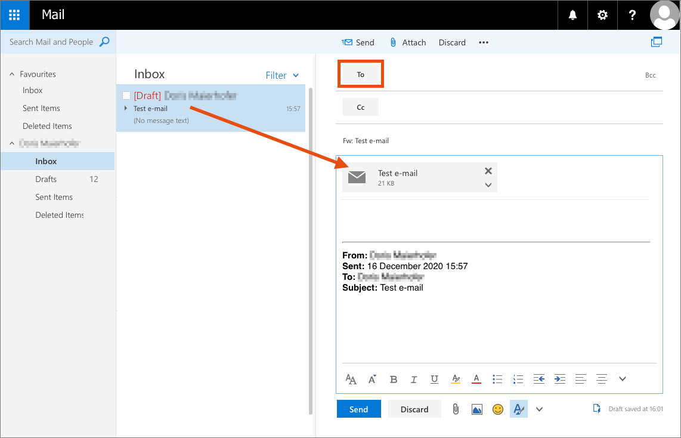Screen dimensions: 681x438
Task: Pop out the message in new window
Action: (x=657, y=42)
